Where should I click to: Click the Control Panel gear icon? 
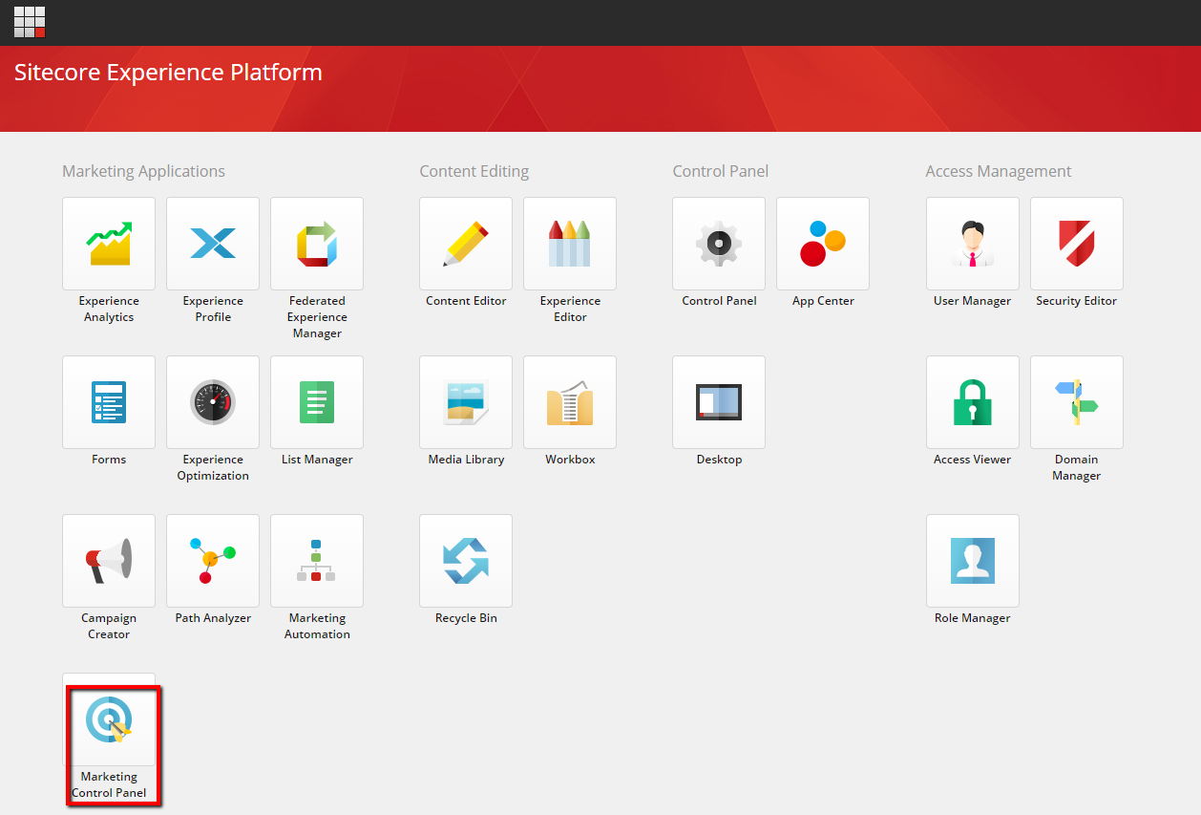(x=719, y=244)
